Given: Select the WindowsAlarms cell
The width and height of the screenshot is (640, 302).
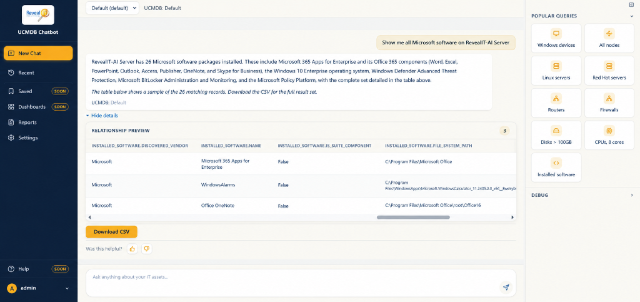Looking at the screenshot, I should point(218,185).
